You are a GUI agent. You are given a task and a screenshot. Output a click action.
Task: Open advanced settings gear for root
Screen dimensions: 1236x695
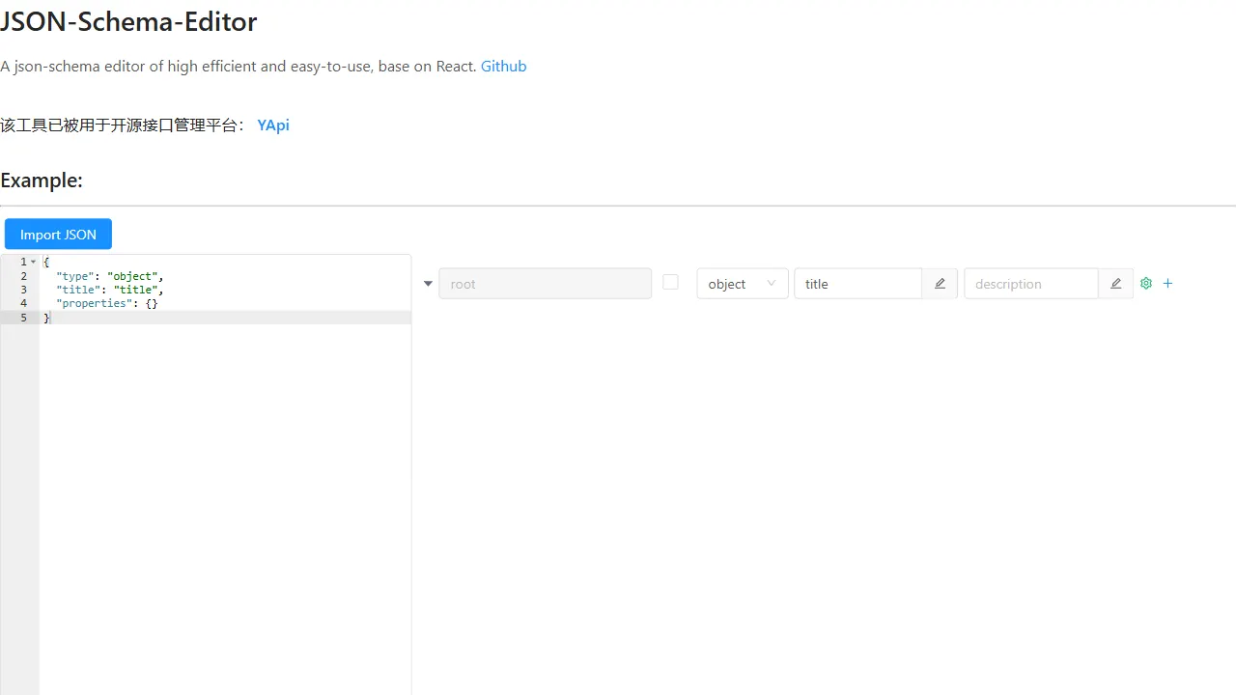[1146, 284]
